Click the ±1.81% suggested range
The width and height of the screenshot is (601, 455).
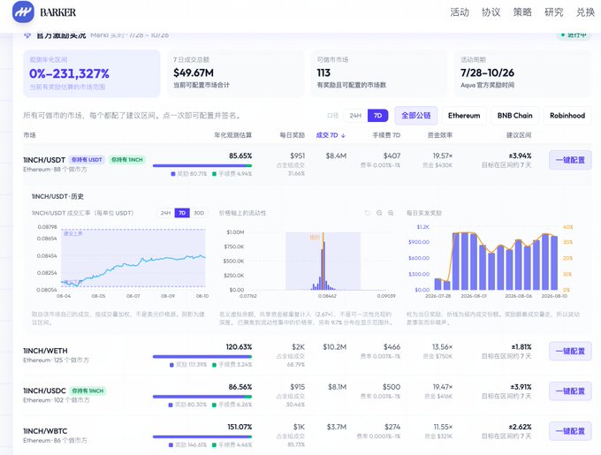pyautogui.click(x=521, y=347)
